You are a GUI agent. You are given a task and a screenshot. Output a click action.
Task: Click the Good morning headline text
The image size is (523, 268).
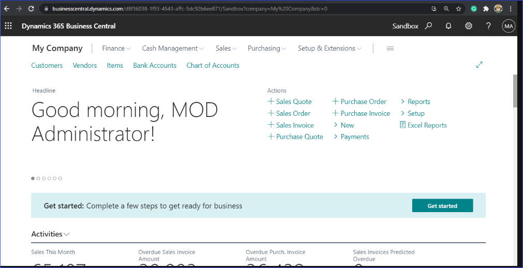pyautogui.click(x=125, y=122)
